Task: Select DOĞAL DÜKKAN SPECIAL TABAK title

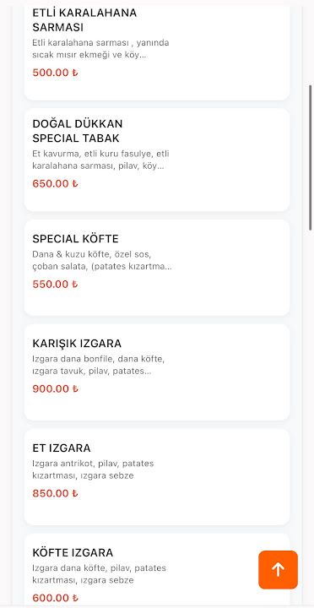Action: click(x=78, y=131)
